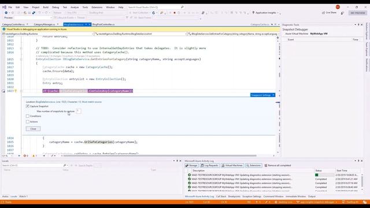Close the BlogDataService.cs tab
The width and height of the screenshot is (370, 208).
pos(90,24)
